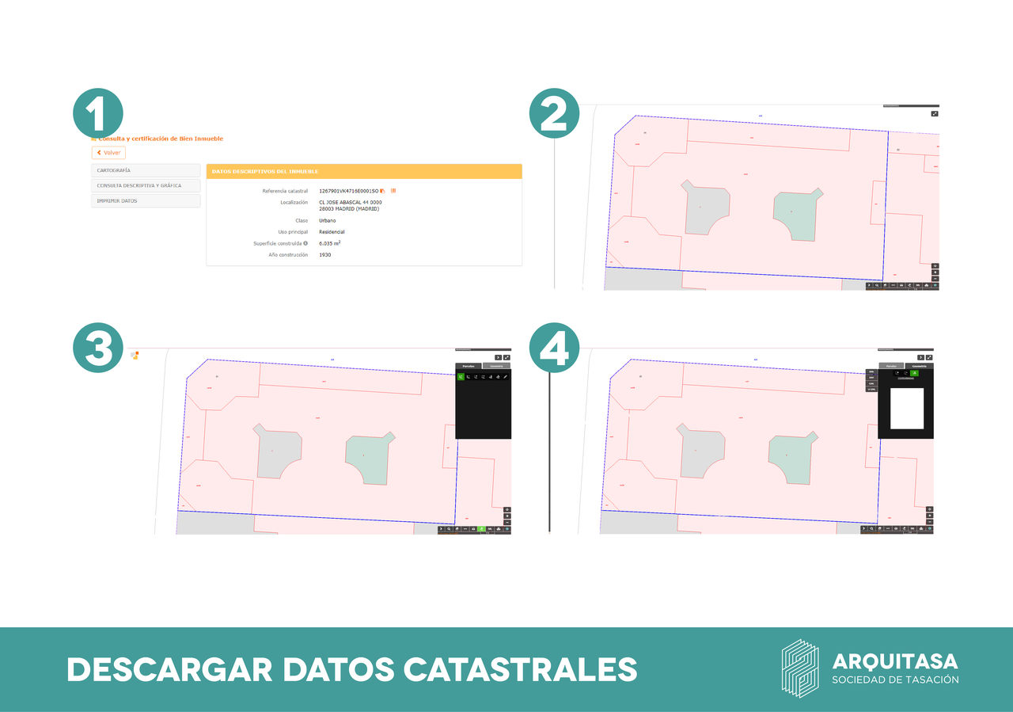
Task: Click the search magnifier in step 4 bottom toolbar
Action: (871, 528)
